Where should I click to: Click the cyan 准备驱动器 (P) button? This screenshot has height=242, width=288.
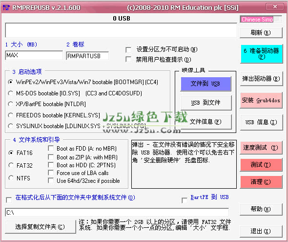[x=261, y=54]
